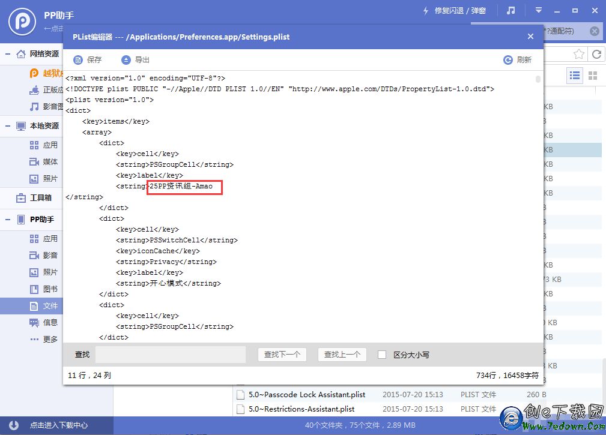Open the title bar dropdown menu arrow
606x435 pixels.
539,11
